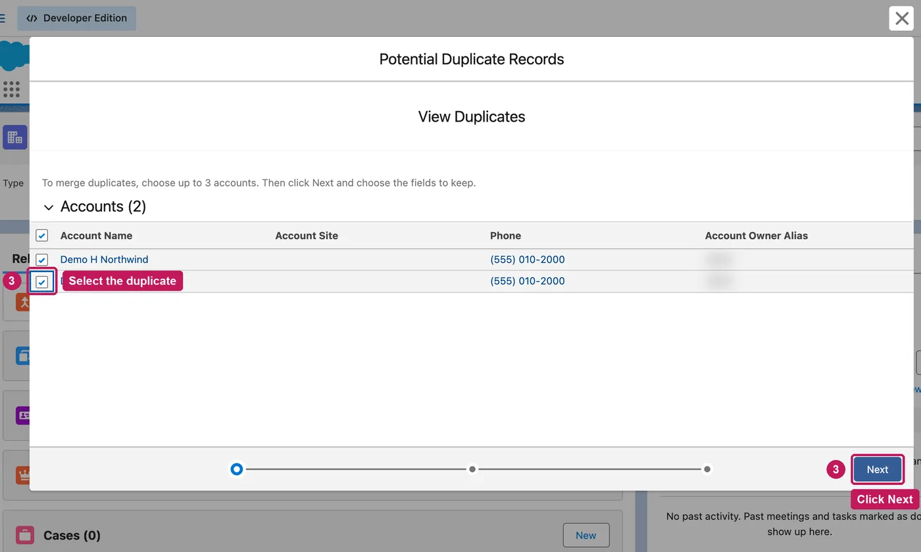Open the Demo H Northwind account link
921x552 pixels.
[104, 260]
